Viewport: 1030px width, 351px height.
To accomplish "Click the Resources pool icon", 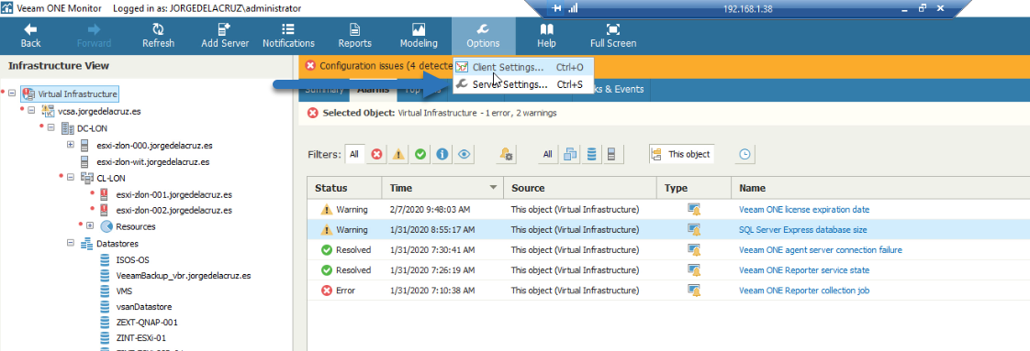I will tap(106, 226).
